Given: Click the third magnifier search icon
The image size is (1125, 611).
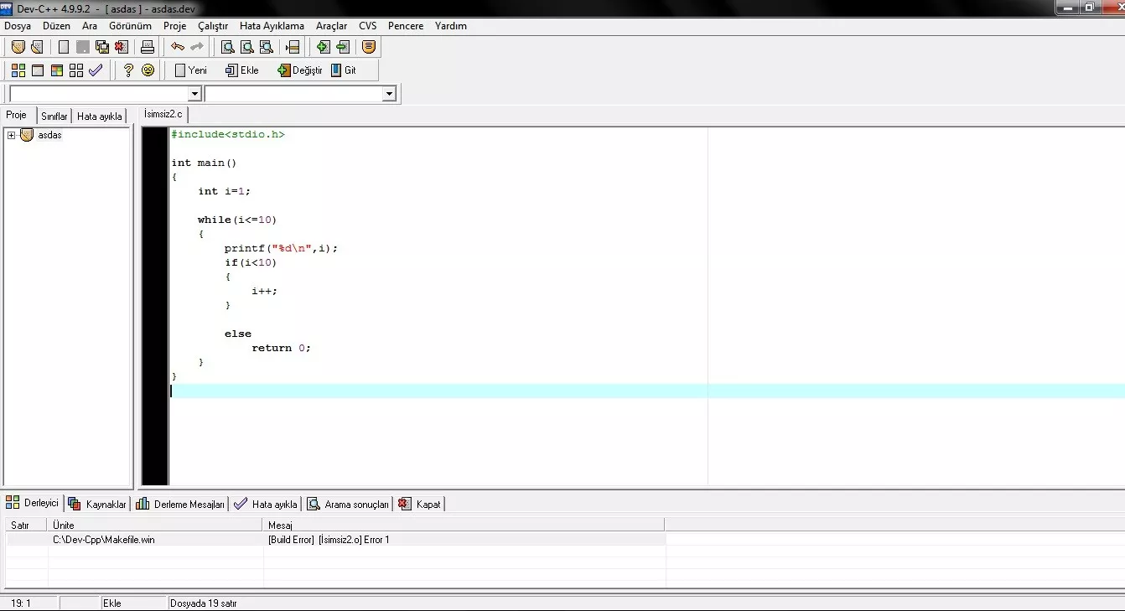Looking at the screenshot, I should tap(266, 47).
